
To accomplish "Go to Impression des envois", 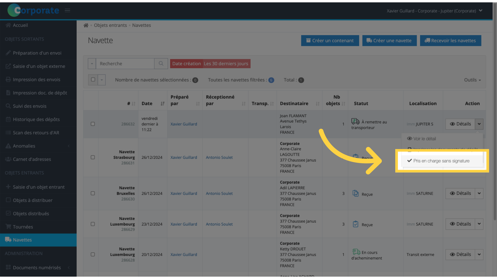I will pyautogui.click(x=38, y=80).
